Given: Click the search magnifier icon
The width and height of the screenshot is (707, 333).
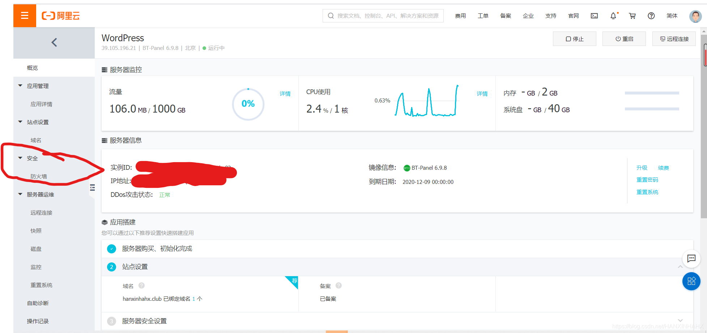Looking at the screenshot, I should coord(331,16).
